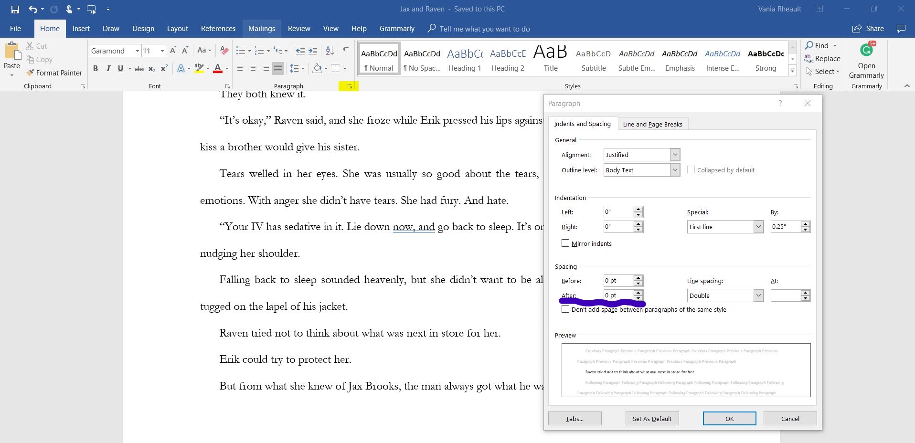Select the Justify alignment icon

tap(277, 69)
